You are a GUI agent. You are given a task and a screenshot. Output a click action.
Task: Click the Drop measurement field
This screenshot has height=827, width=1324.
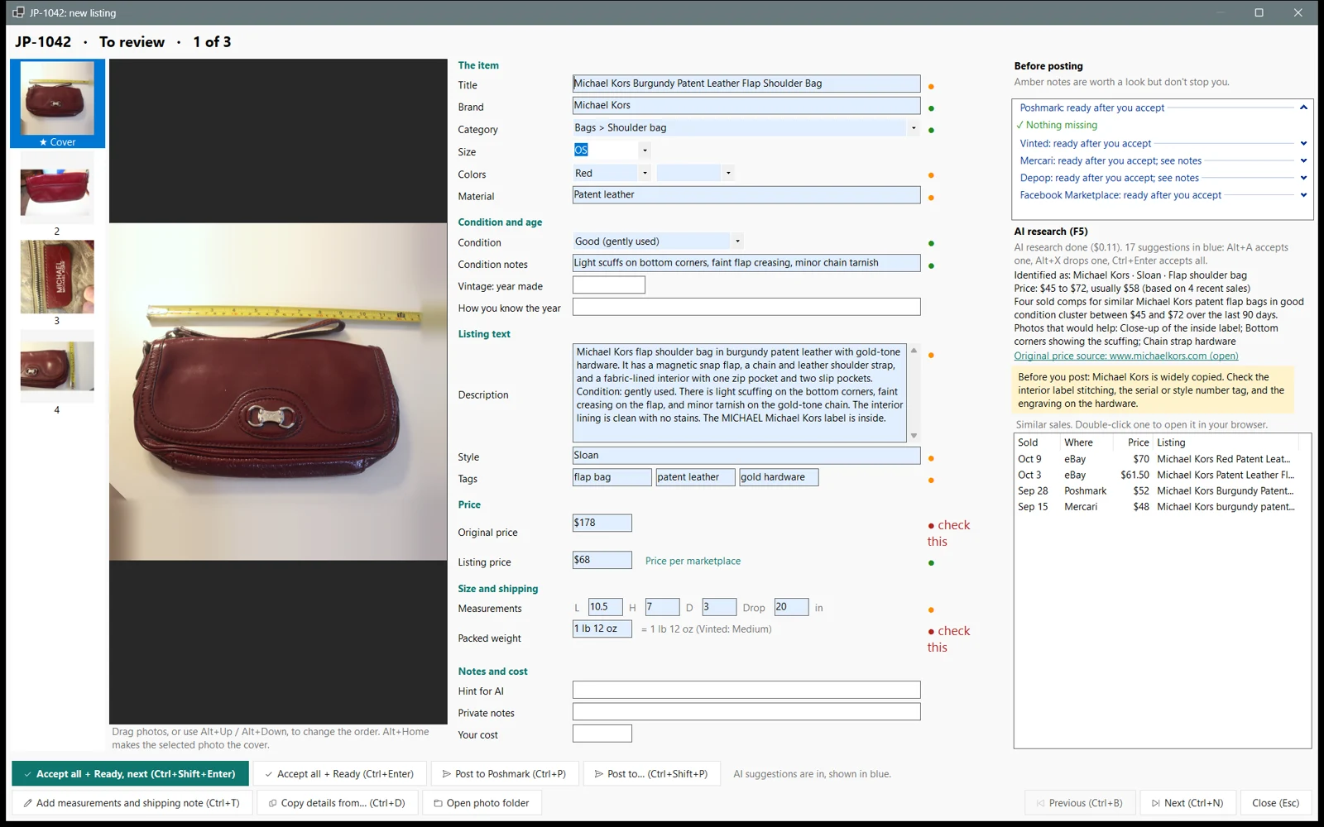[791, 607]
